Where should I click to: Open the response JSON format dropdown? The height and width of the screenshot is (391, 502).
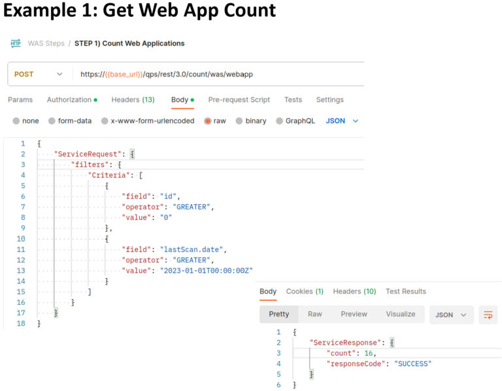(x=451, y=315)
